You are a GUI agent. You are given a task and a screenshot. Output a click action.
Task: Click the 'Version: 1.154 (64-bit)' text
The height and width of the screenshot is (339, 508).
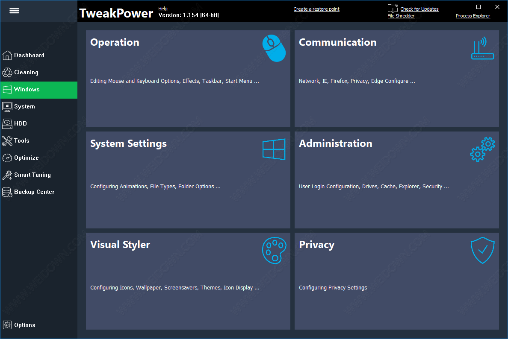tap(189, 15)
